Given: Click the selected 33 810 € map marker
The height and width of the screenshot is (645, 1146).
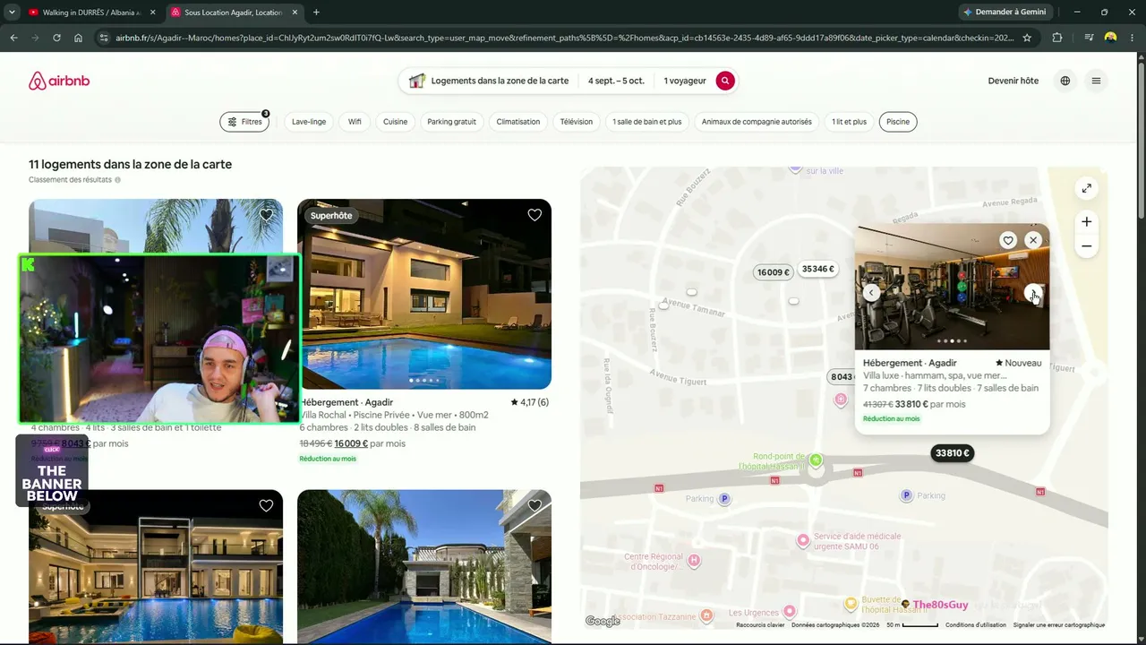Looking at the screenshot, I should click(x=953, y=453).
